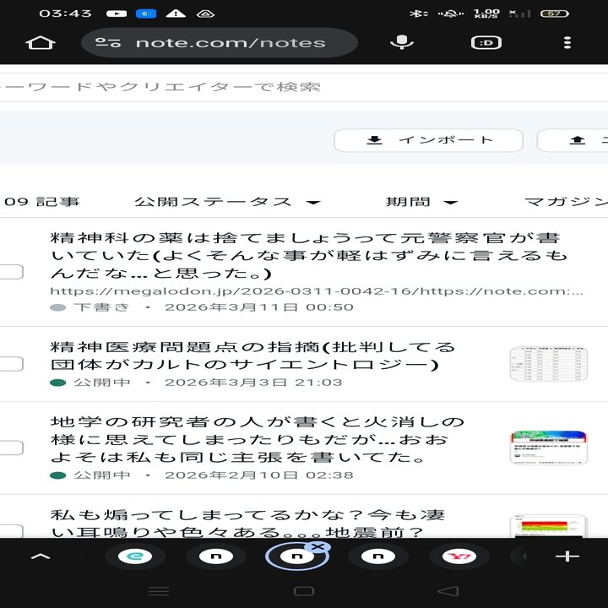Tap the battery indicator in status bar
Screen dimensions: 608x608
coord(555,14)
